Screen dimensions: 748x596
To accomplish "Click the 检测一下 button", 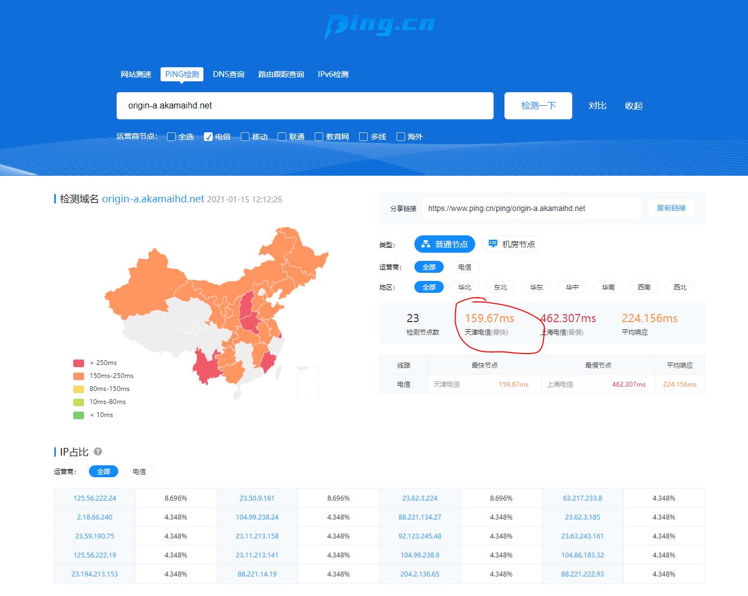I will pyautogui.click(x=538, y=105).
